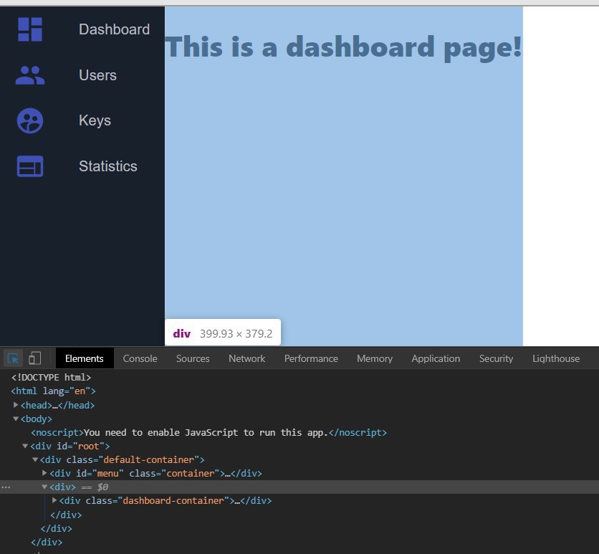
Task: Open the Network tab
Action: click(x=246, y=358)
